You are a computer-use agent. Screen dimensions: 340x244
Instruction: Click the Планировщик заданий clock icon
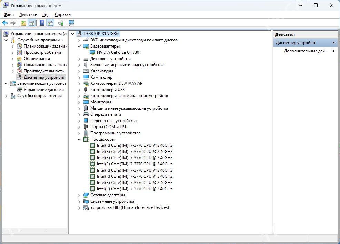(19, 46)
